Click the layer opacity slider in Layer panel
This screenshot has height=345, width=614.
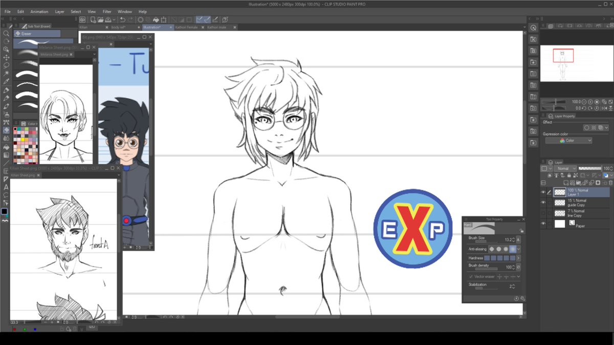tap(590, 169)
